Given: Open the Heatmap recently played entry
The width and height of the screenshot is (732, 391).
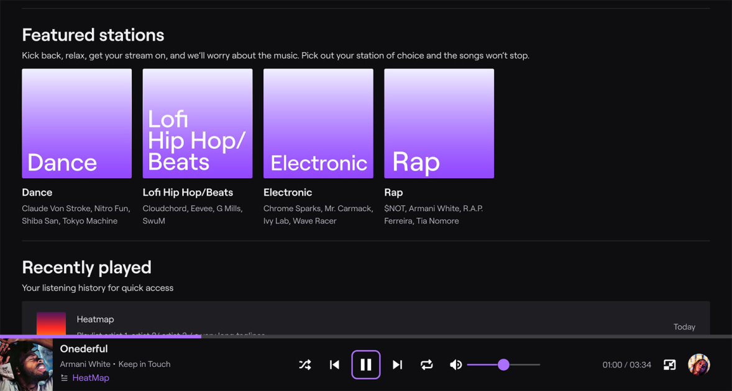Looking at the screenshot, I should [x=95, y=320].
